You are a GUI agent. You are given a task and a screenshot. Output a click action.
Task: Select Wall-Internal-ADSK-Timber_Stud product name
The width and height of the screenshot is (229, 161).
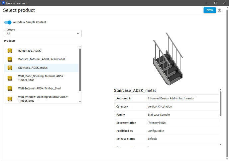(39, 88)
